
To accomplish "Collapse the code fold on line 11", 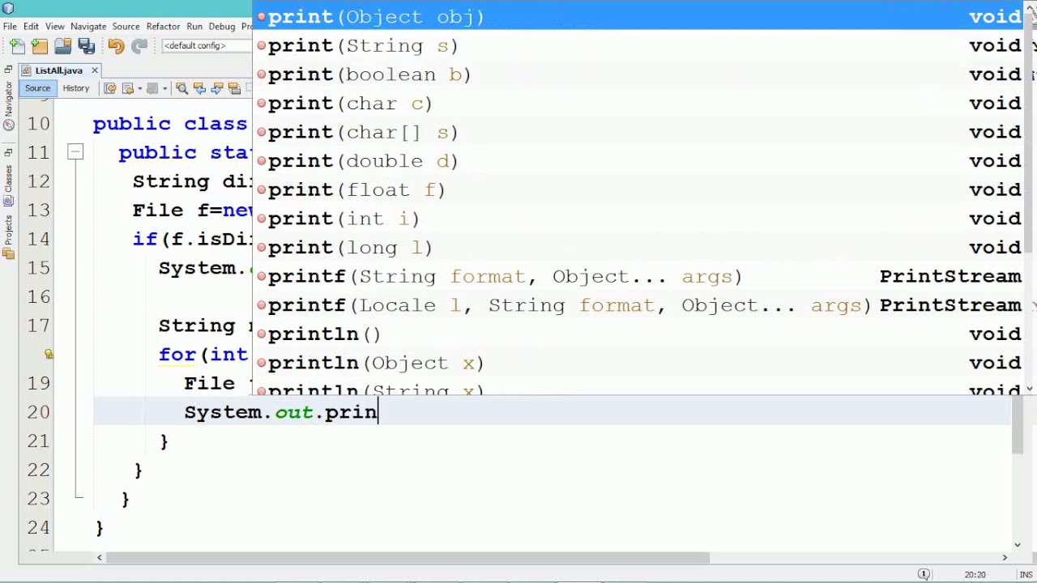I will pyautogui.click(x=75, y=151).
